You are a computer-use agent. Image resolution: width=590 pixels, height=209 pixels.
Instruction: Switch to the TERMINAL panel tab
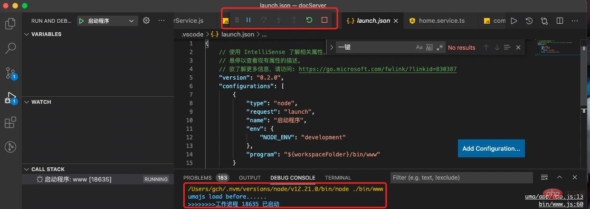click(x=338, y=178)
